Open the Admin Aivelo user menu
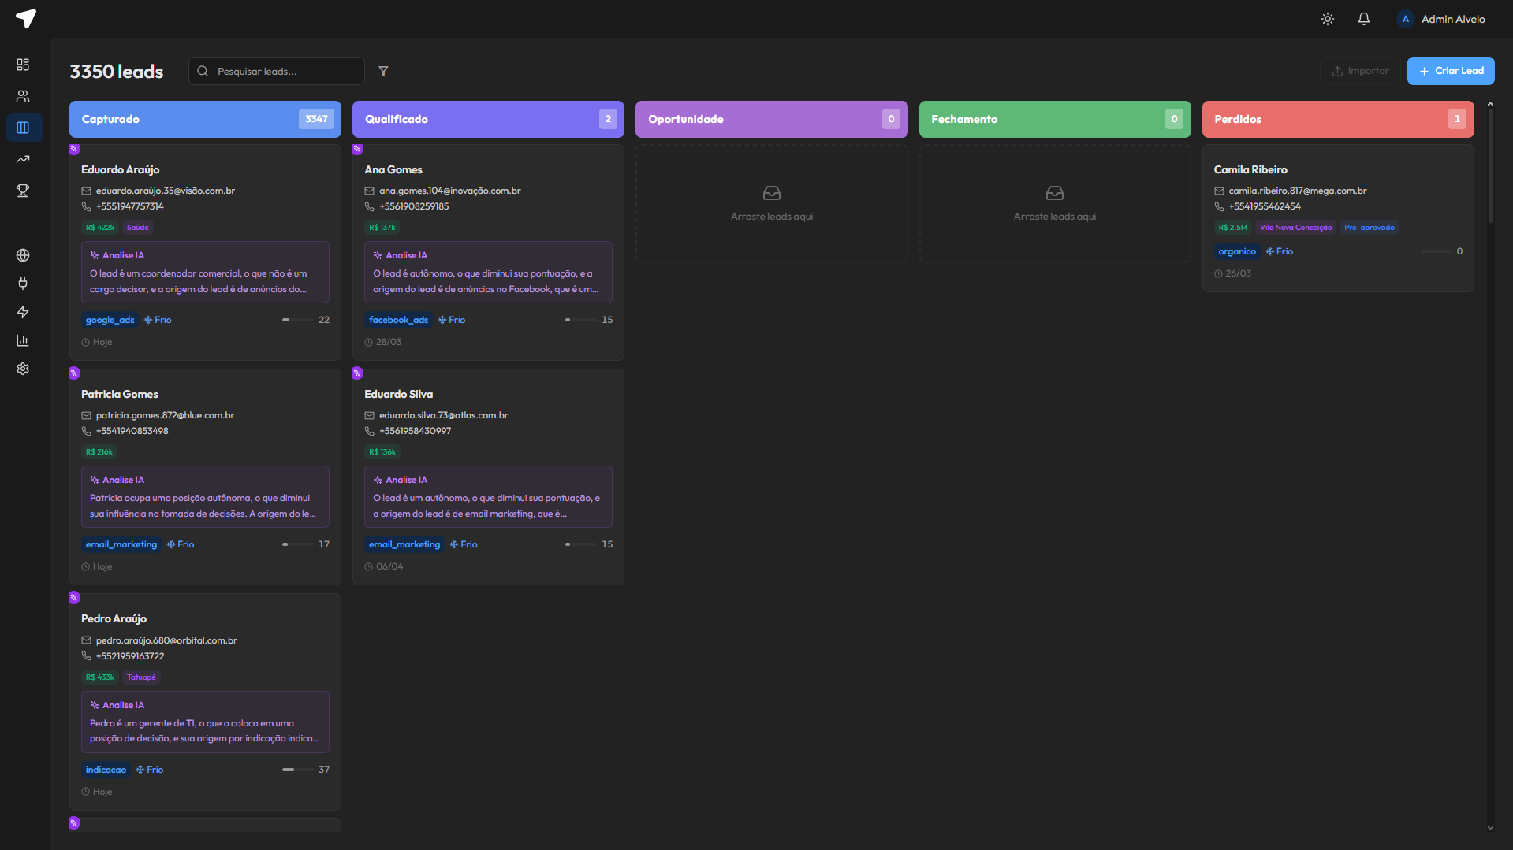This screenshot has height=850, width=1513. [1441, 19]
